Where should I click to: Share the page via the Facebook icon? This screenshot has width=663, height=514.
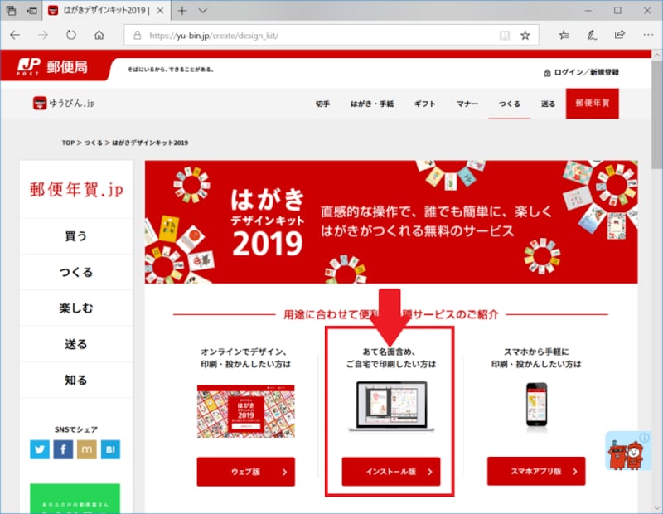click(x=63, y=450)
